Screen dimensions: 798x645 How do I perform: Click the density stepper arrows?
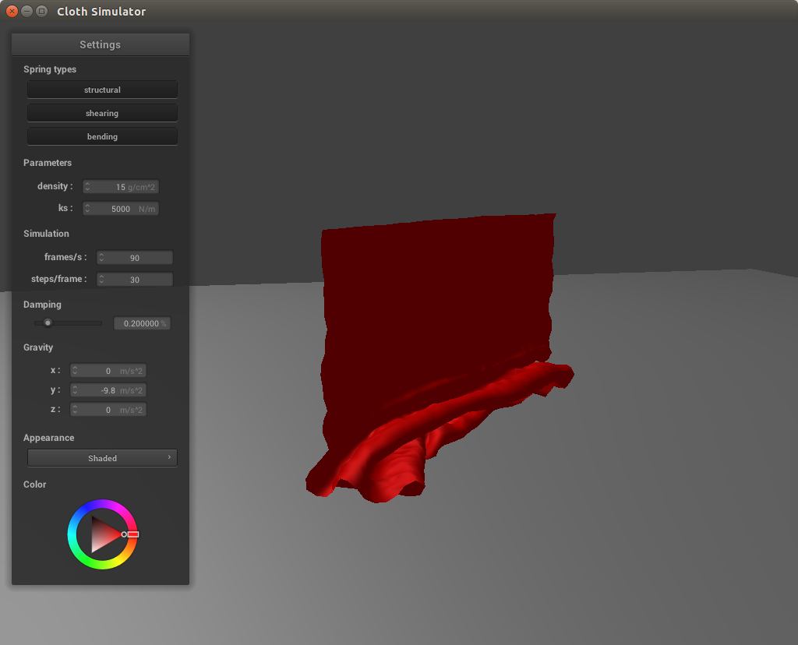88,187
